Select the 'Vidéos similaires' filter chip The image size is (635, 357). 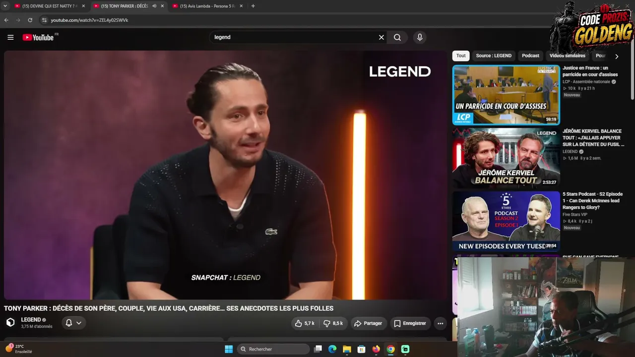tap(568, 56)
